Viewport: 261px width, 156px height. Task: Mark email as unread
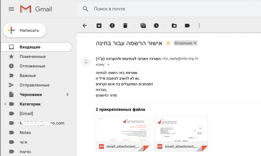click(143, 25)
